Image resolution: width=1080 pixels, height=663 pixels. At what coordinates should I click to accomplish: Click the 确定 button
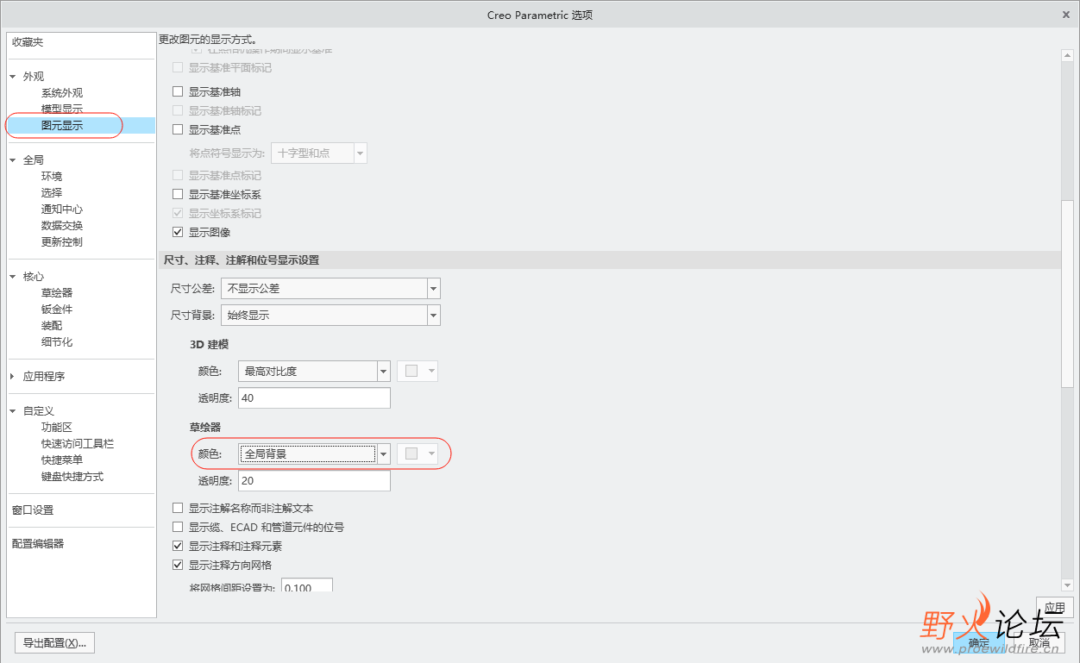click(979, 643)
